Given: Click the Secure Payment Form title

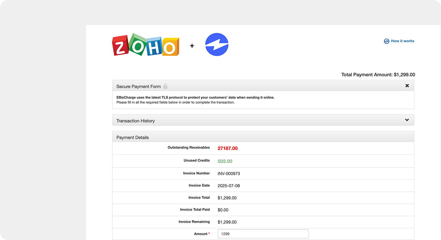Looking at the screenshot, I should coord(139,86).
